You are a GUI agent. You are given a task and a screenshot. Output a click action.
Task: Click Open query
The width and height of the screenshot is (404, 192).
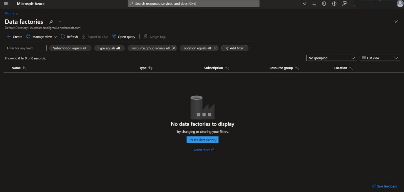(123, 37)
